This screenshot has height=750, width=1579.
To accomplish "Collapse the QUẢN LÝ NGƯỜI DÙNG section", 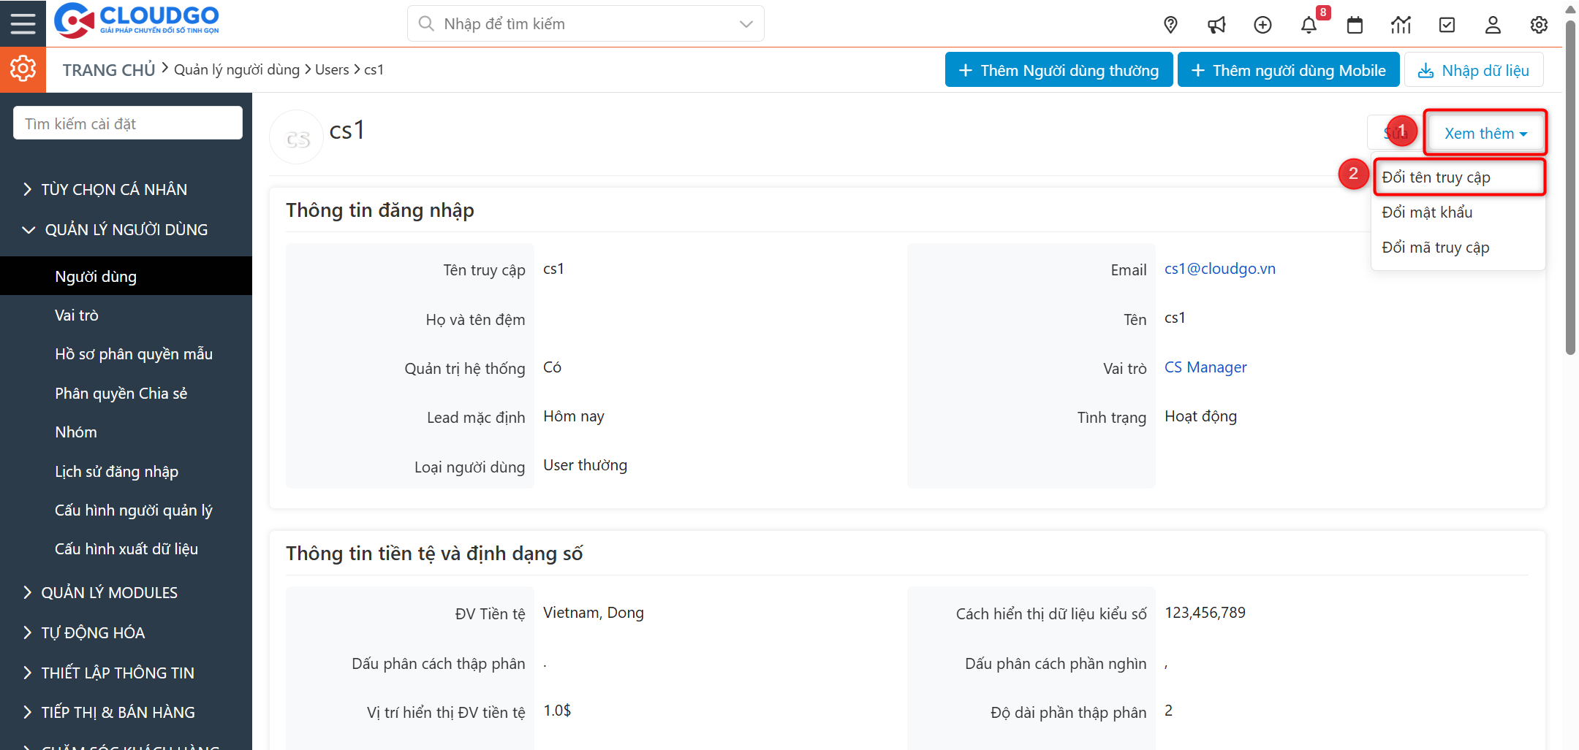I will pos(126,229).
